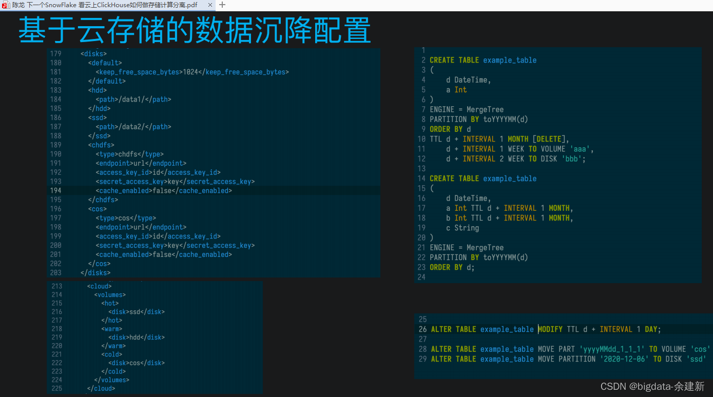713x397 pixels.
Task: Click the <hdd> tag on line 183
Action: click(x=98, y=90)
